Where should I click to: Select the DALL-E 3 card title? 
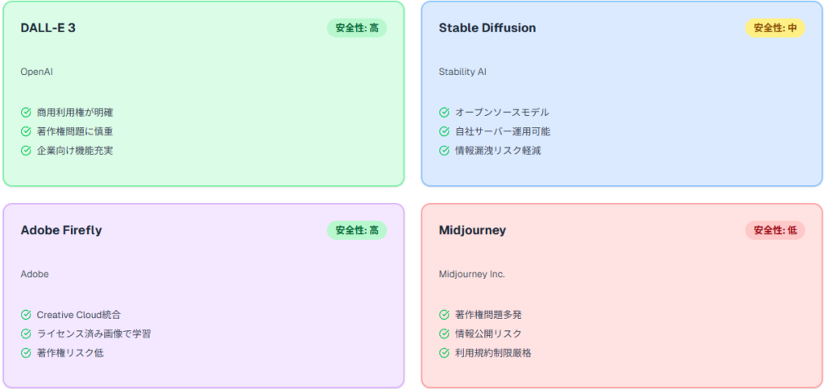[48, 28]
